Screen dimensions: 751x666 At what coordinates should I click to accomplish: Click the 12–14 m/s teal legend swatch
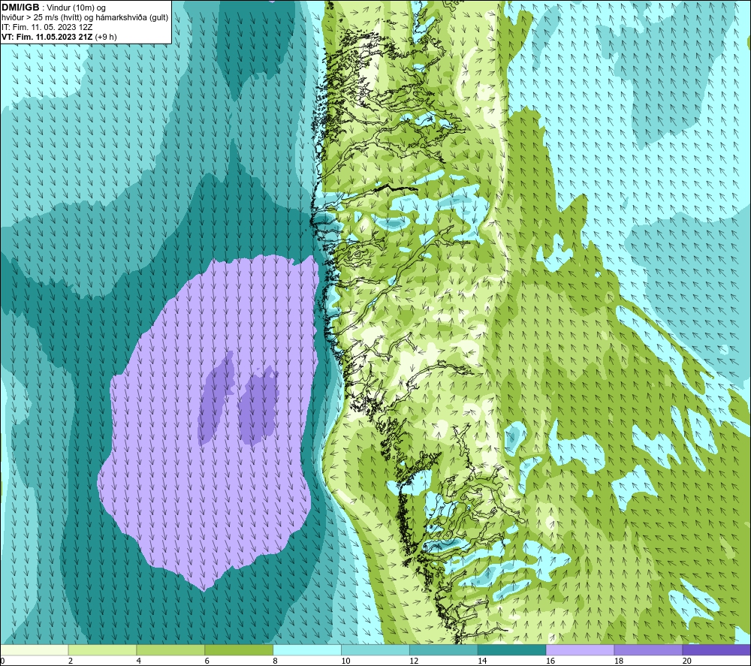click(x=444, y=649)
